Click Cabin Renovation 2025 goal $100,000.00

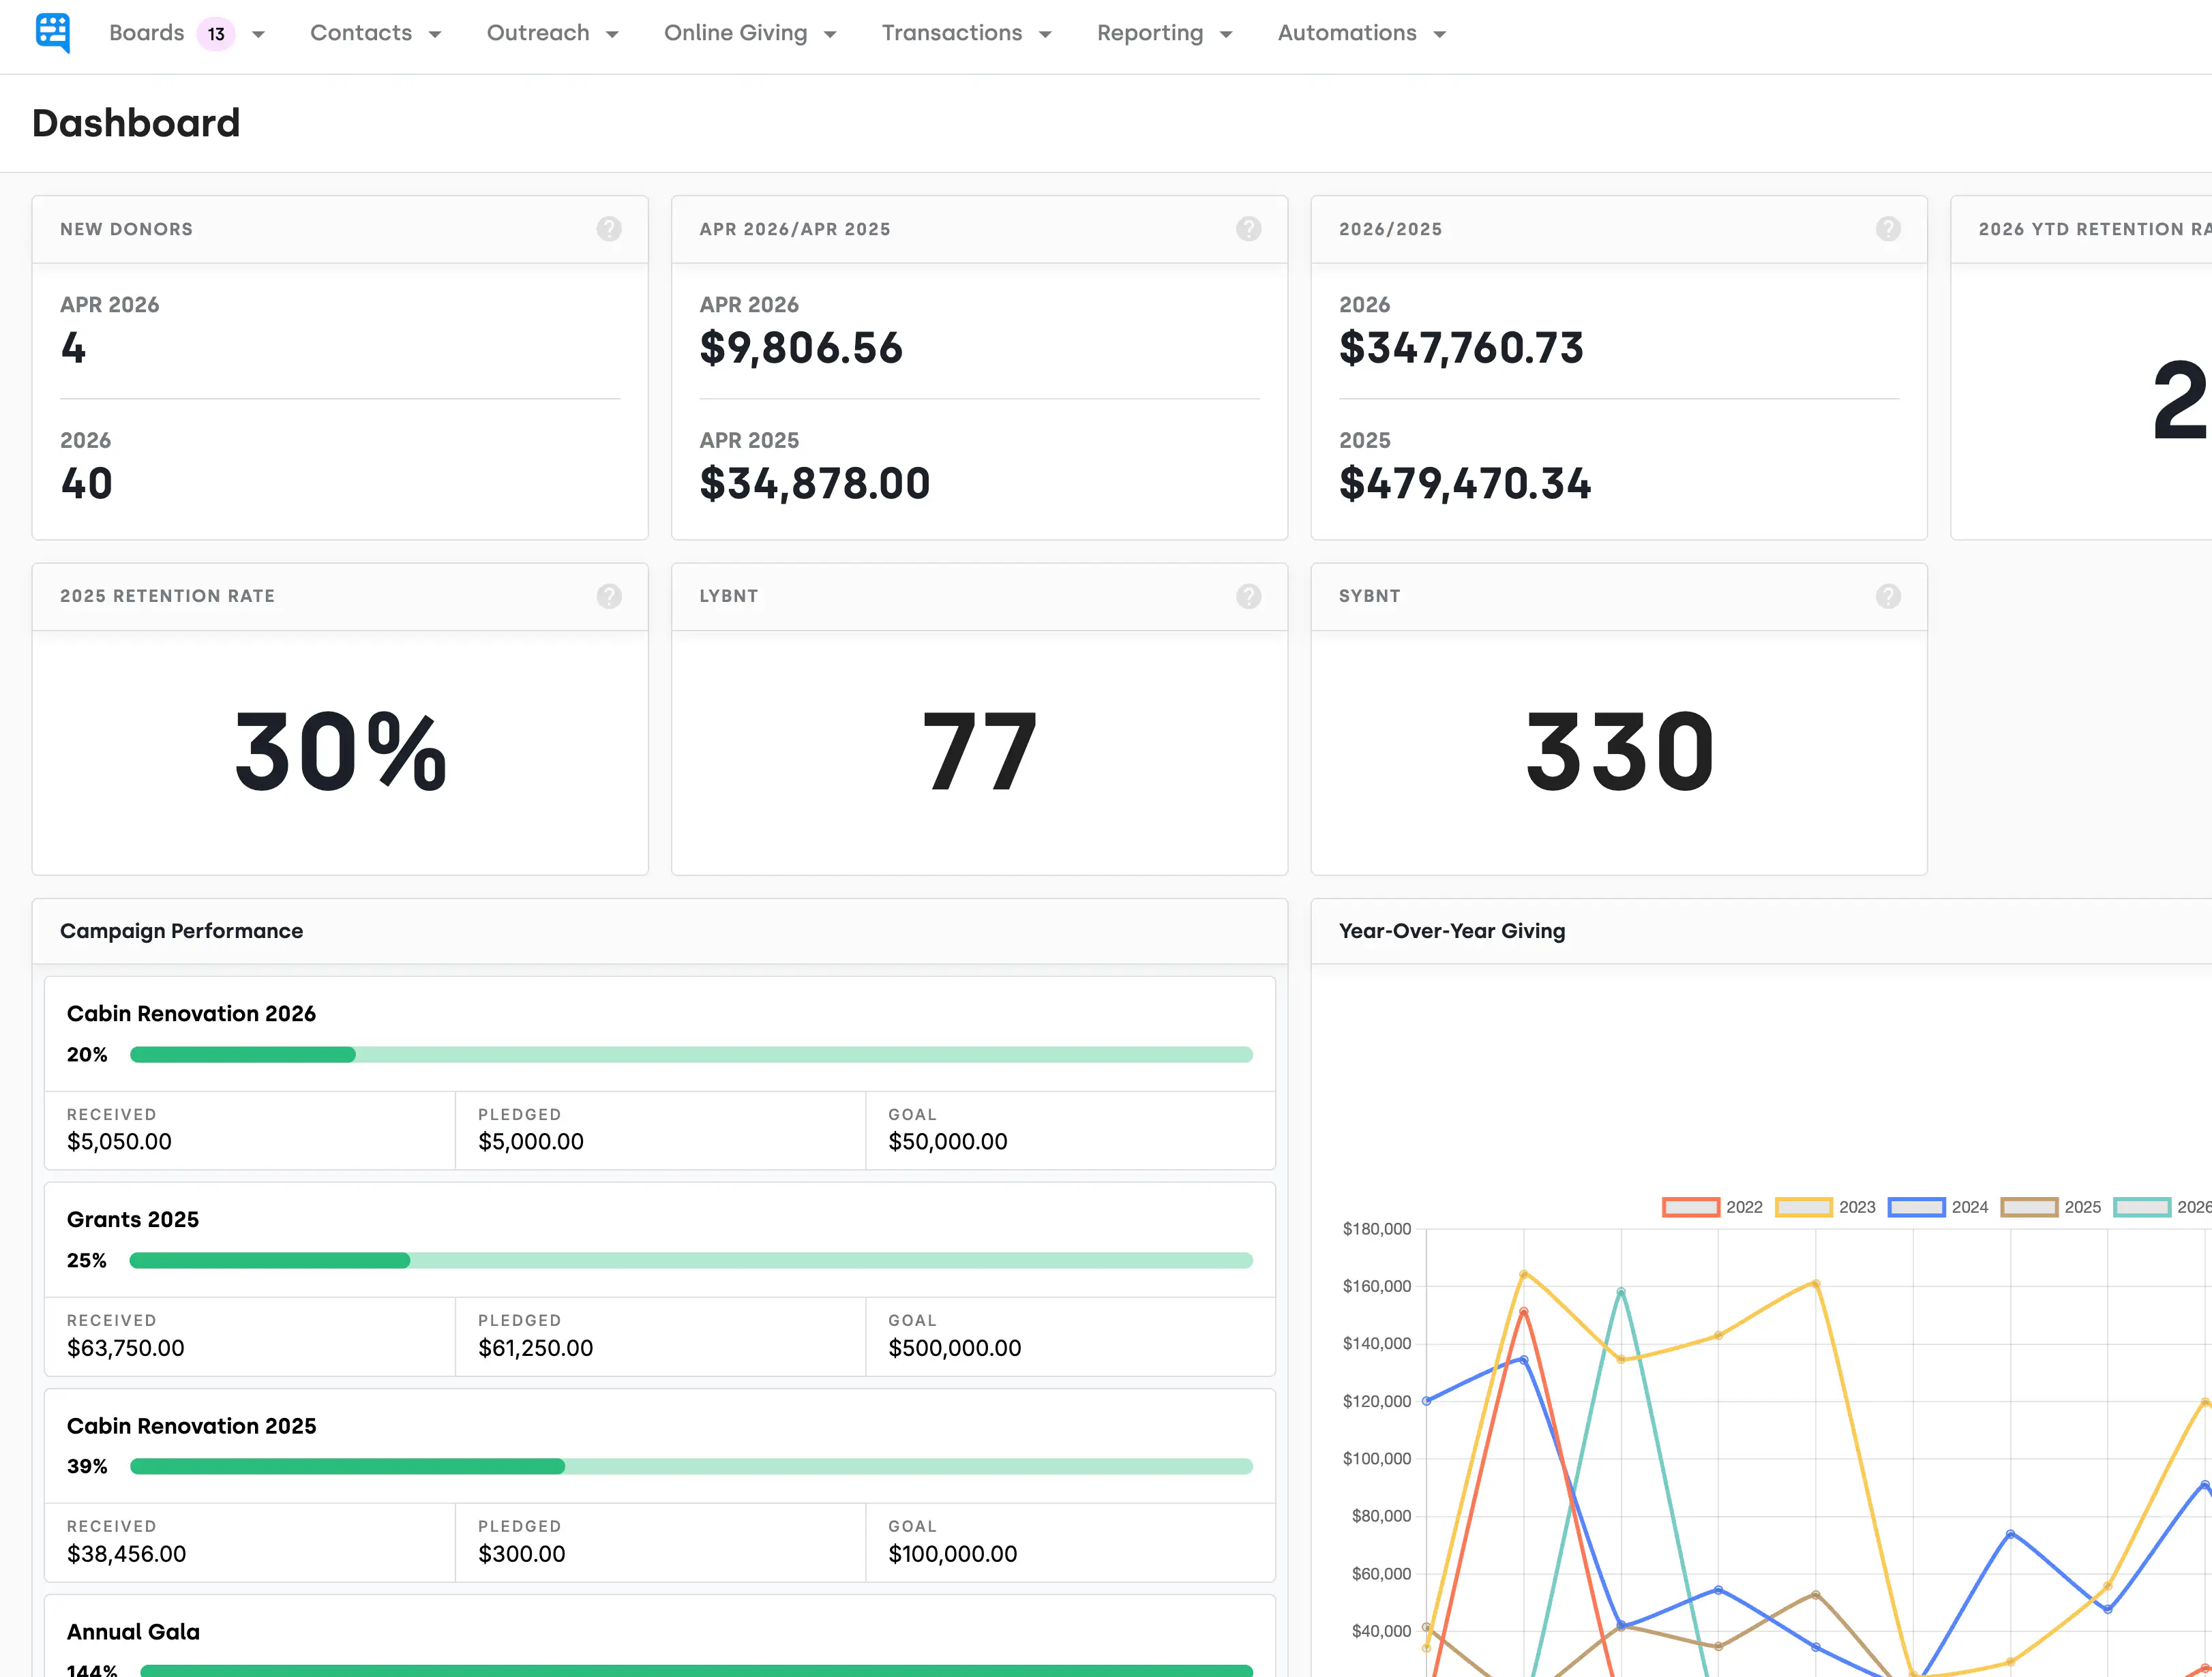tap(953, 1553)
